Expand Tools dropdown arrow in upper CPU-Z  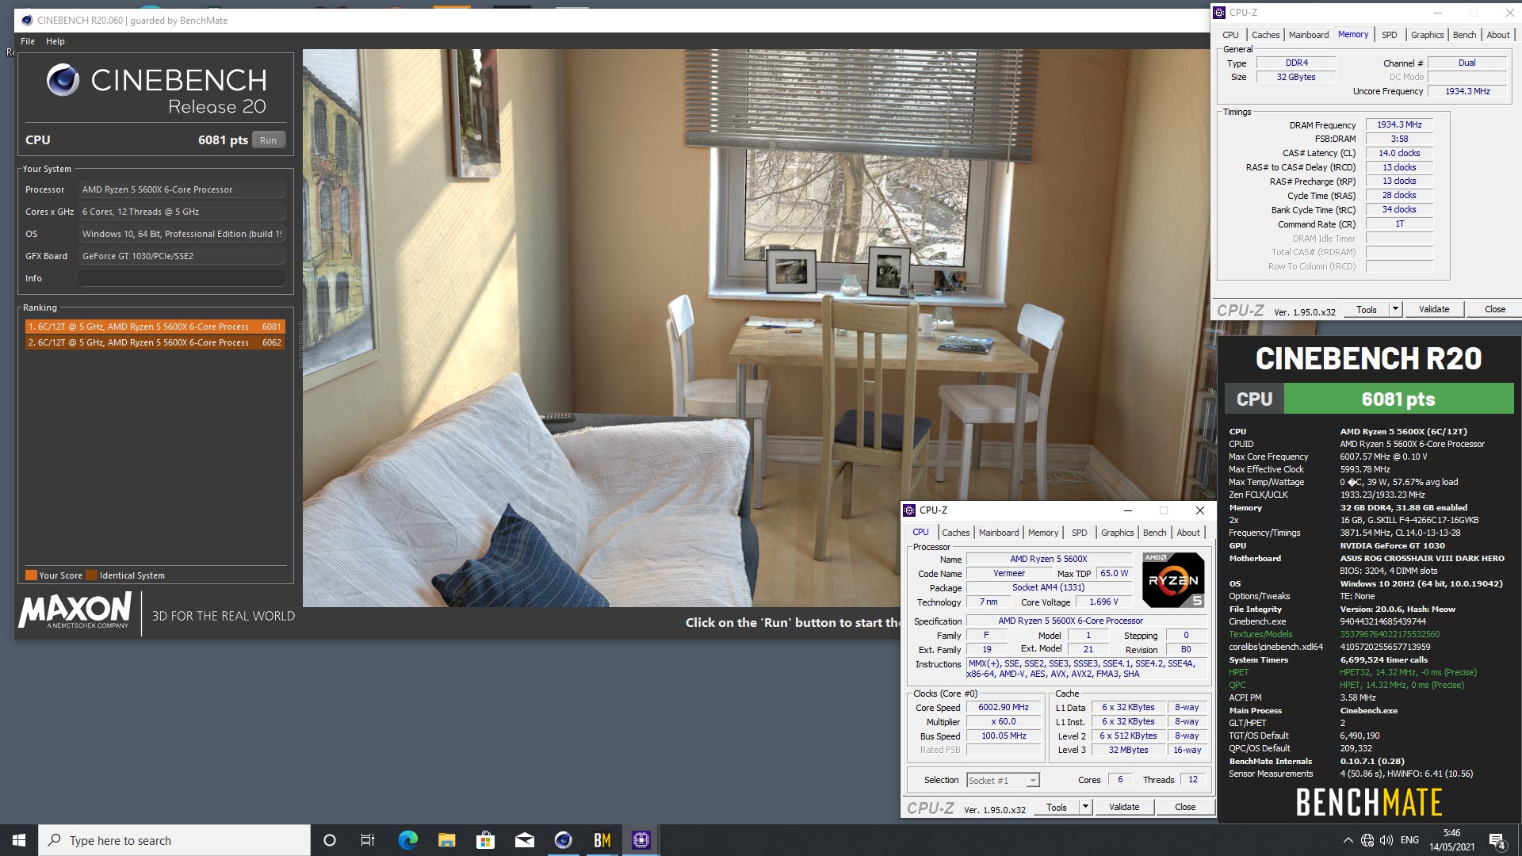(x=1396, y=310)
